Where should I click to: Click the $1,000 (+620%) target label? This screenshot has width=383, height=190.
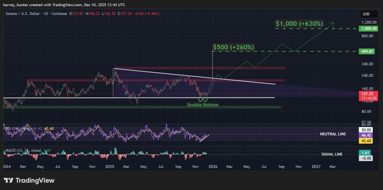click(299, 23)
